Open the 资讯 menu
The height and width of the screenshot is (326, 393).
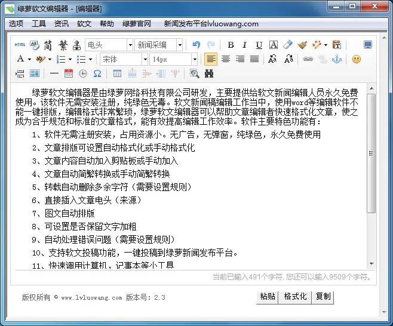pos(62,24)
